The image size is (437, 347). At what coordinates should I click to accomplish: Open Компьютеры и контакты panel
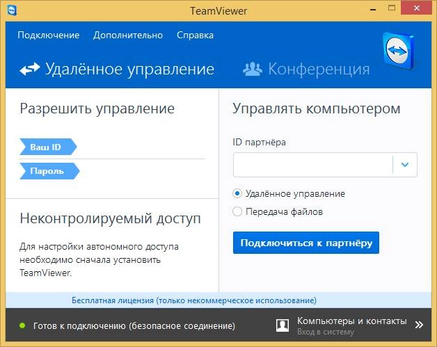click(351, 321)
